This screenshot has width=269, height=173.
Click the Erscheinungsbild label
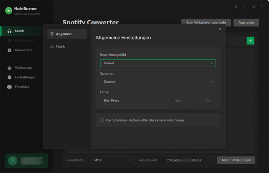click(113, 55)
